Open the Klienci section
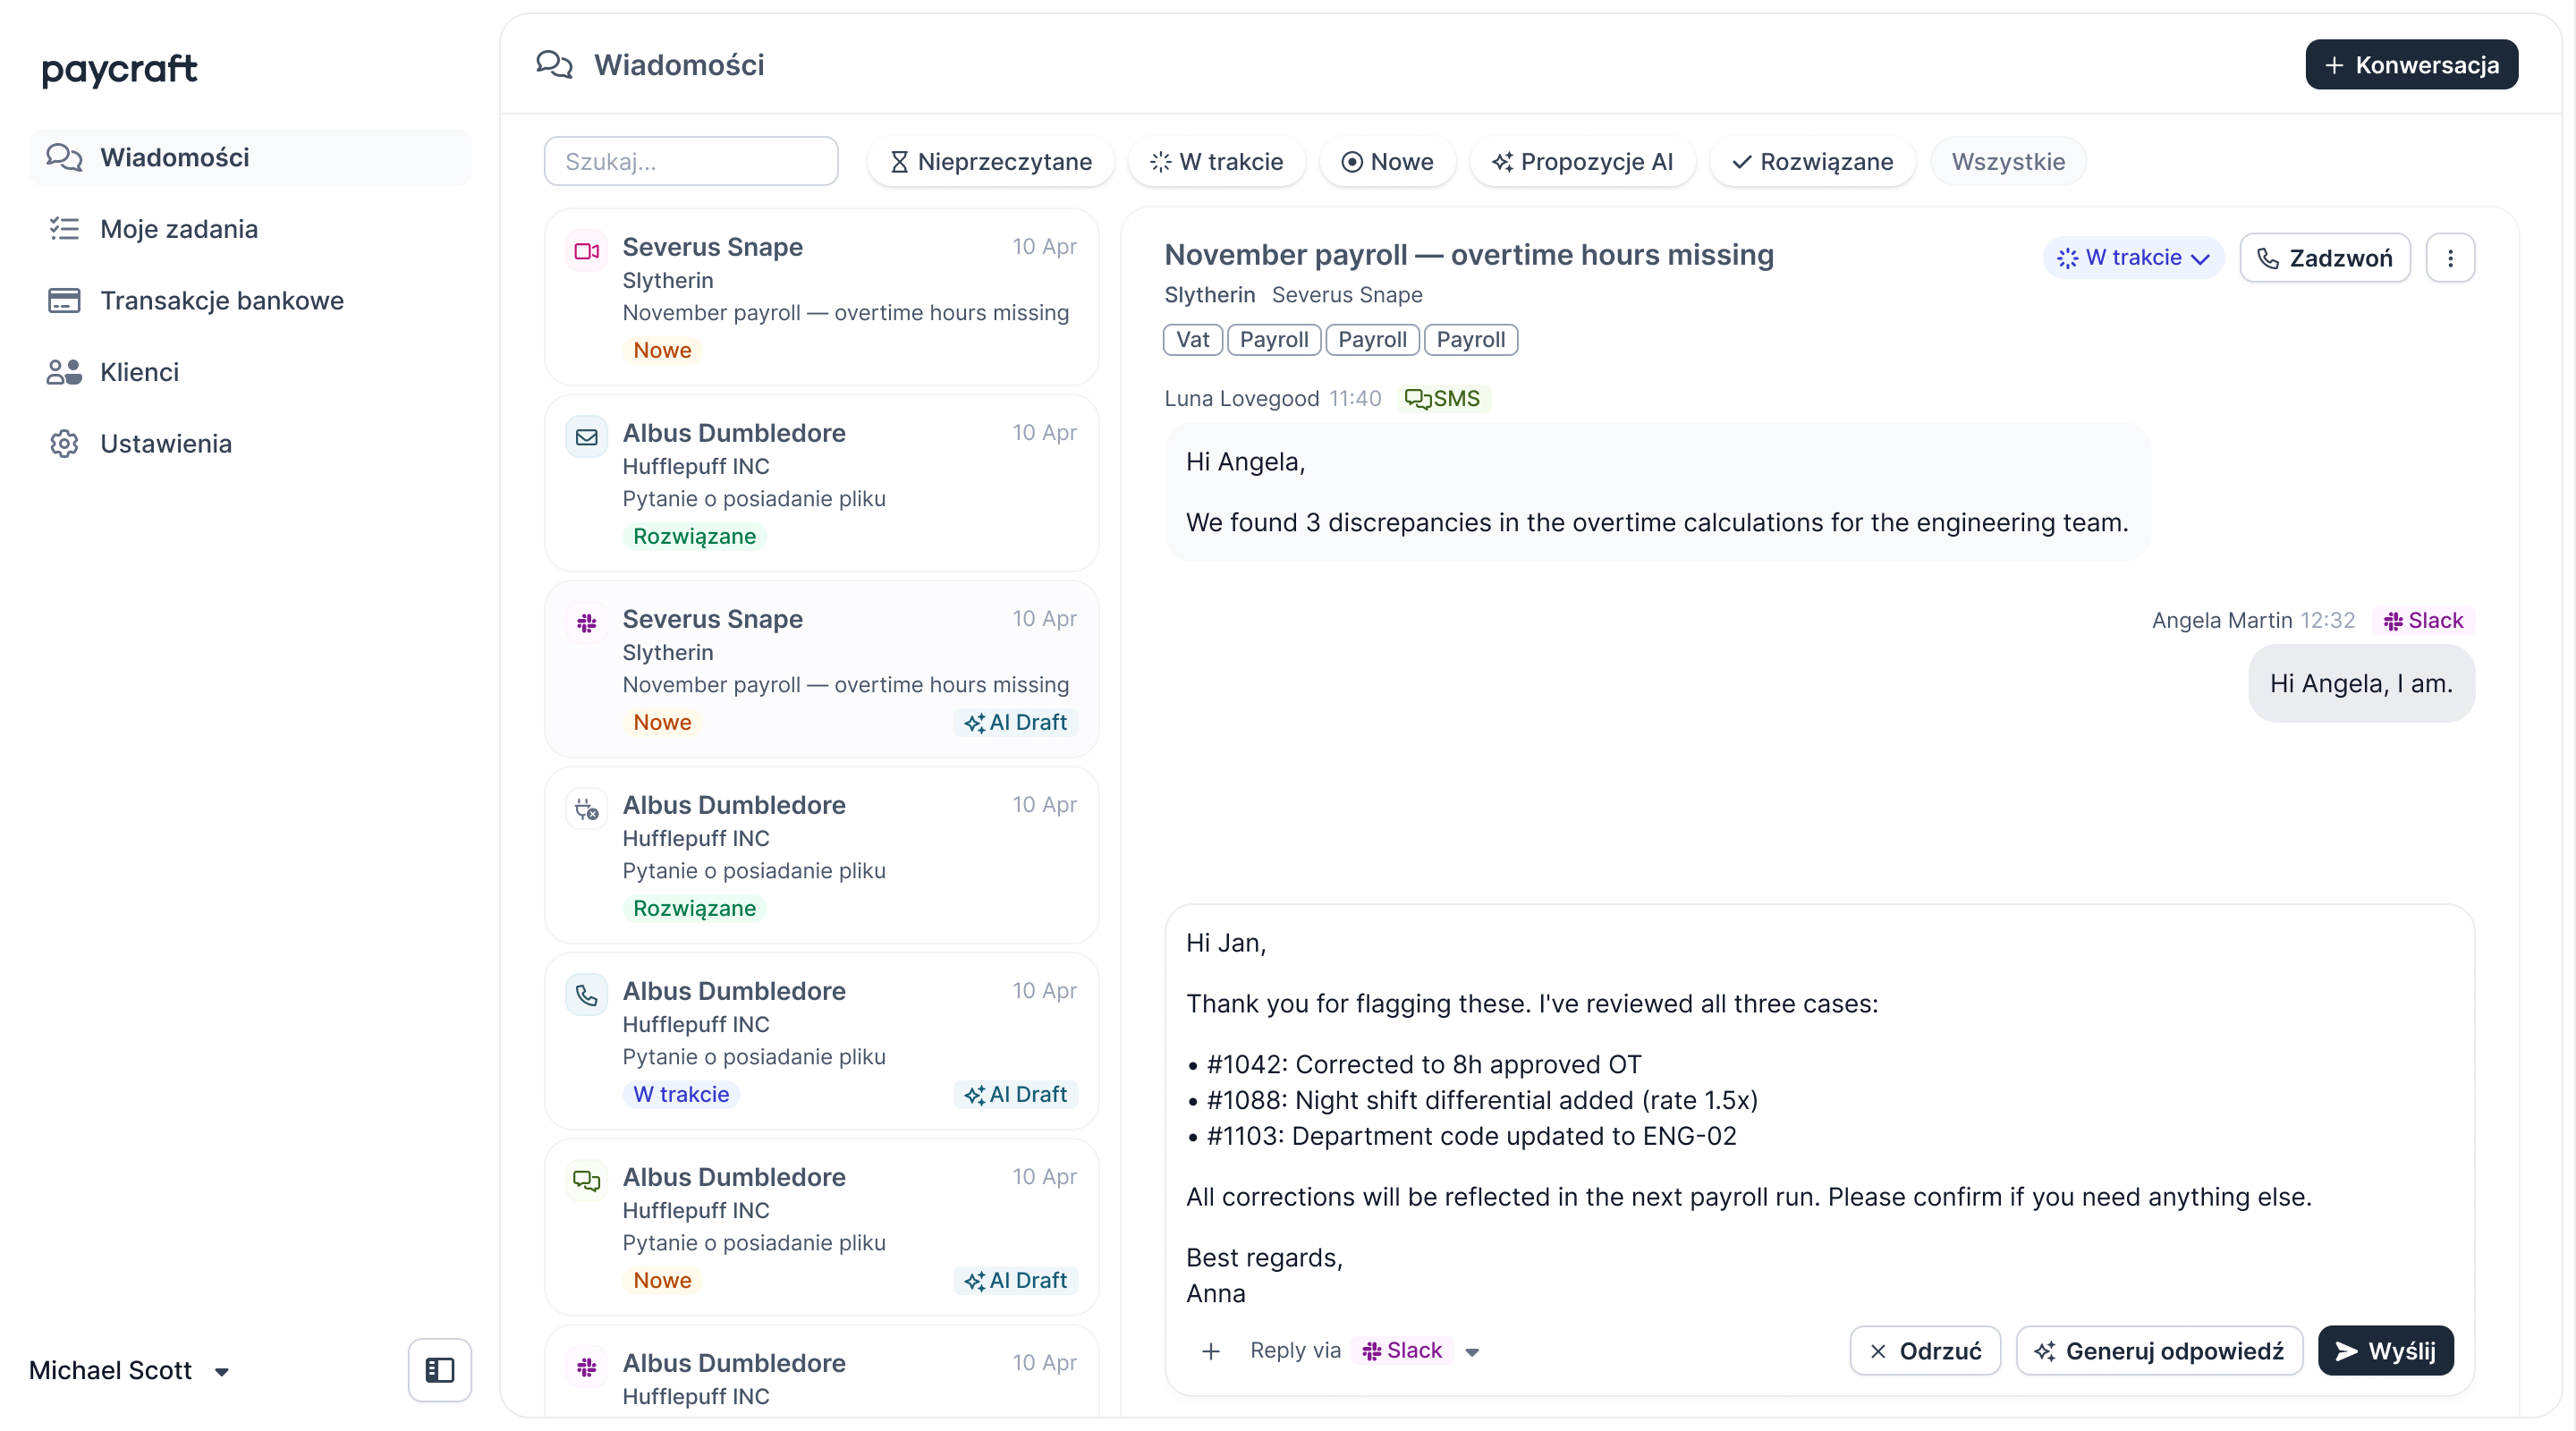Image resolution: width=2576 pixels, height=1431 pixels. [x=250, y=372]
